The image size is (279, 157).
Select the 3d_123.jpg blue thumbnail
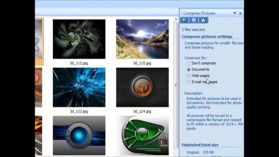point(79,87)
